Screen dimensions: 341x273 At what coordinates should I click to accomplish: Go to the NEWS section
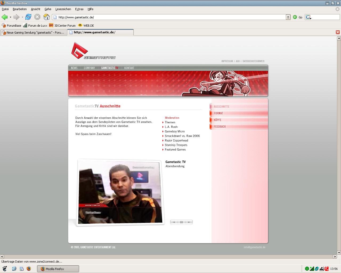pos(74,68)
